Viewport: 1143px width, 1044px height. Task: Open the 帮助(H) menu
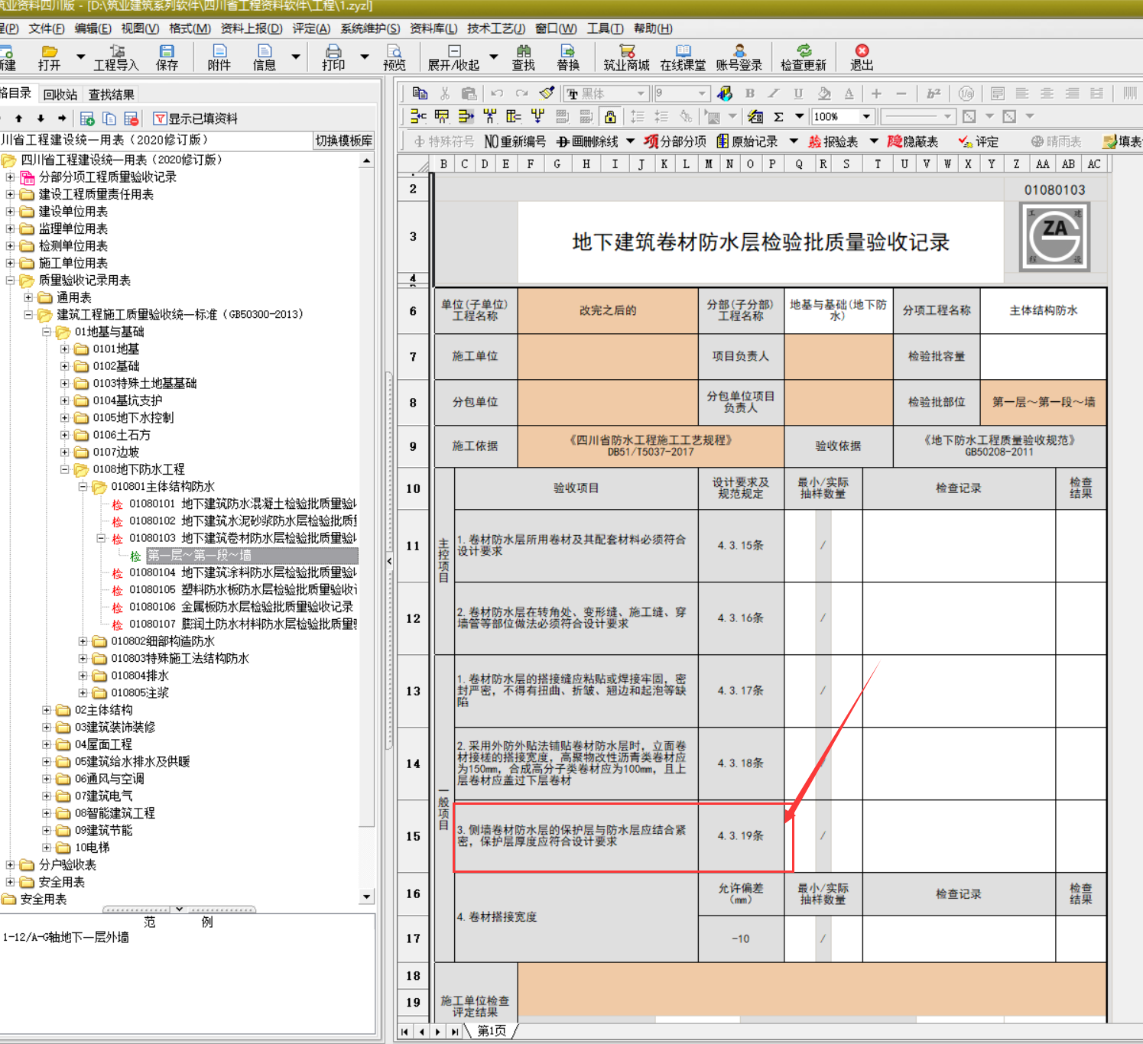[653, 28]
